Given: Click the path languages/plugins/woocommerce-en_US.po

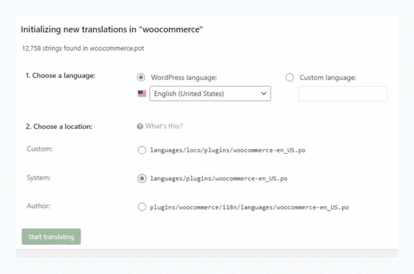Looking at the screenshot, I should pyautogui.click(x=219, y=179).
